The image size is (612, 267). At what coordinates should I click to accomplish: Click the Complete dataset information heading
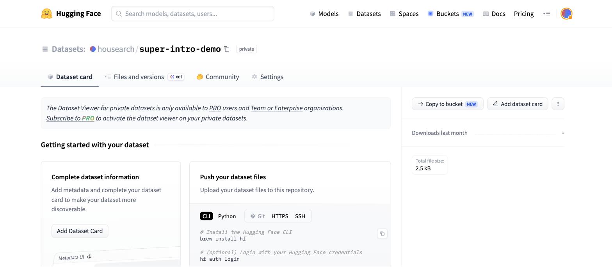pos(95,177)
